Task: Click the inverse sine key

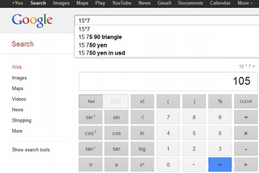Action: click(x=90, y=117)
